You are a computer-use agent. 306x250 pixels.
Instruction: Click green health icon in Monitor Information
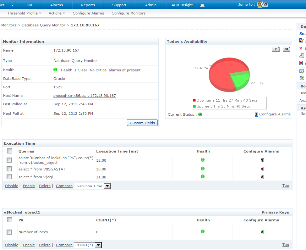pos(55,69)
